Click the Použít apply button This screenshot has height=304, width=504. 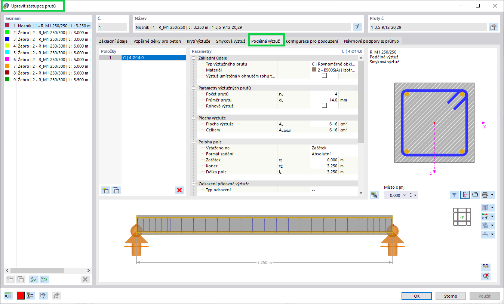pos(485,296)
